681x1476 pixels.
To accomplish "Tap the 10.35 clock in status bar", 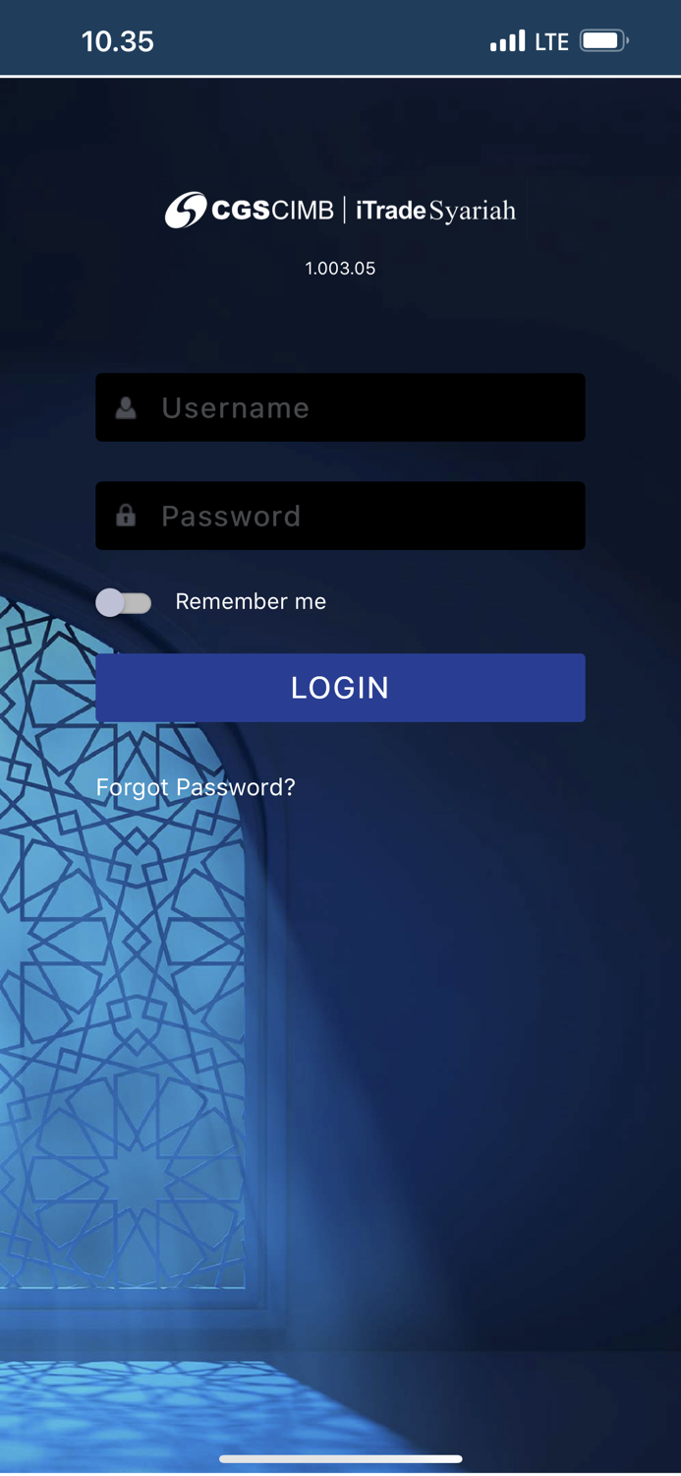I will (118, 41).
